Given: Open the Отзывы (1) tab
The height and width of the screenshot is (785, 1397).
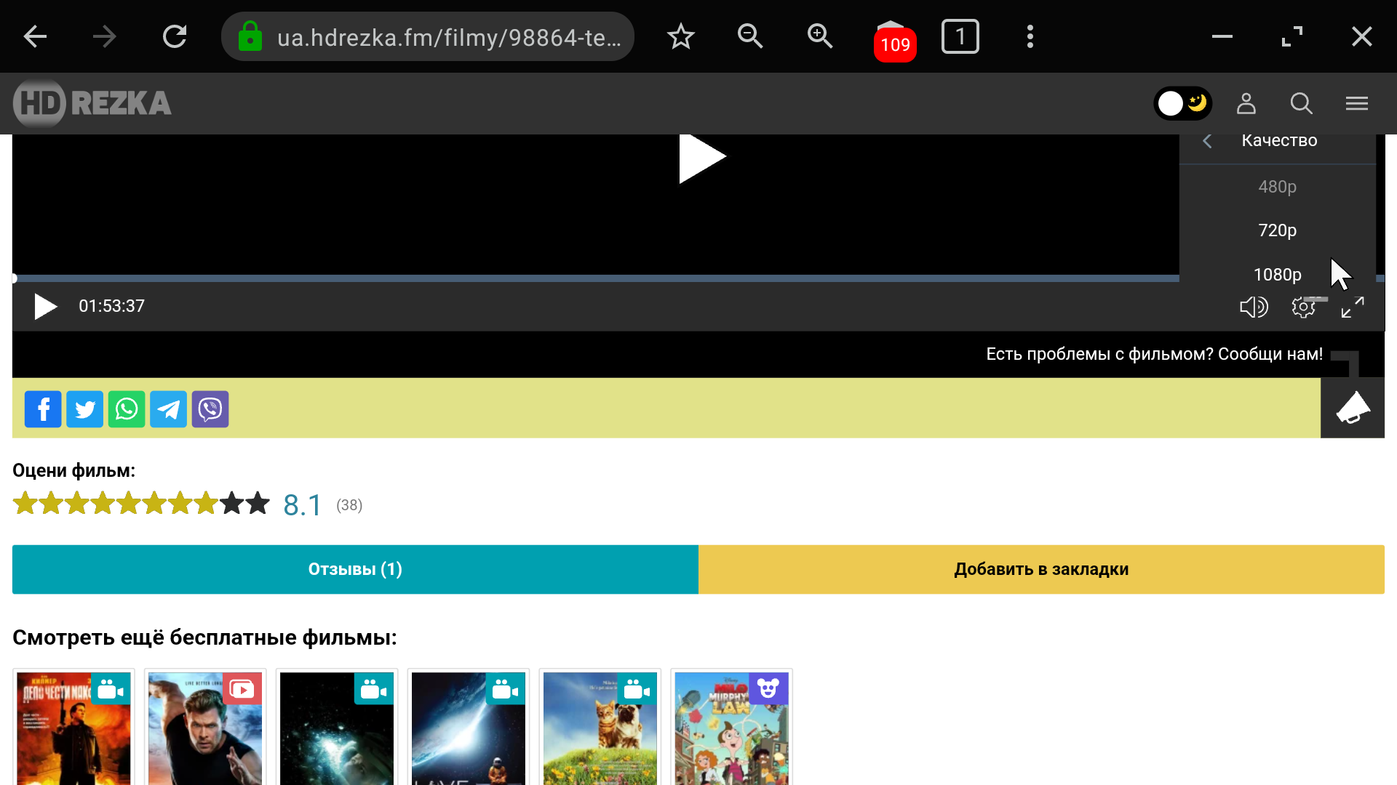Looking at the screenshot, I should click(355, 569).
